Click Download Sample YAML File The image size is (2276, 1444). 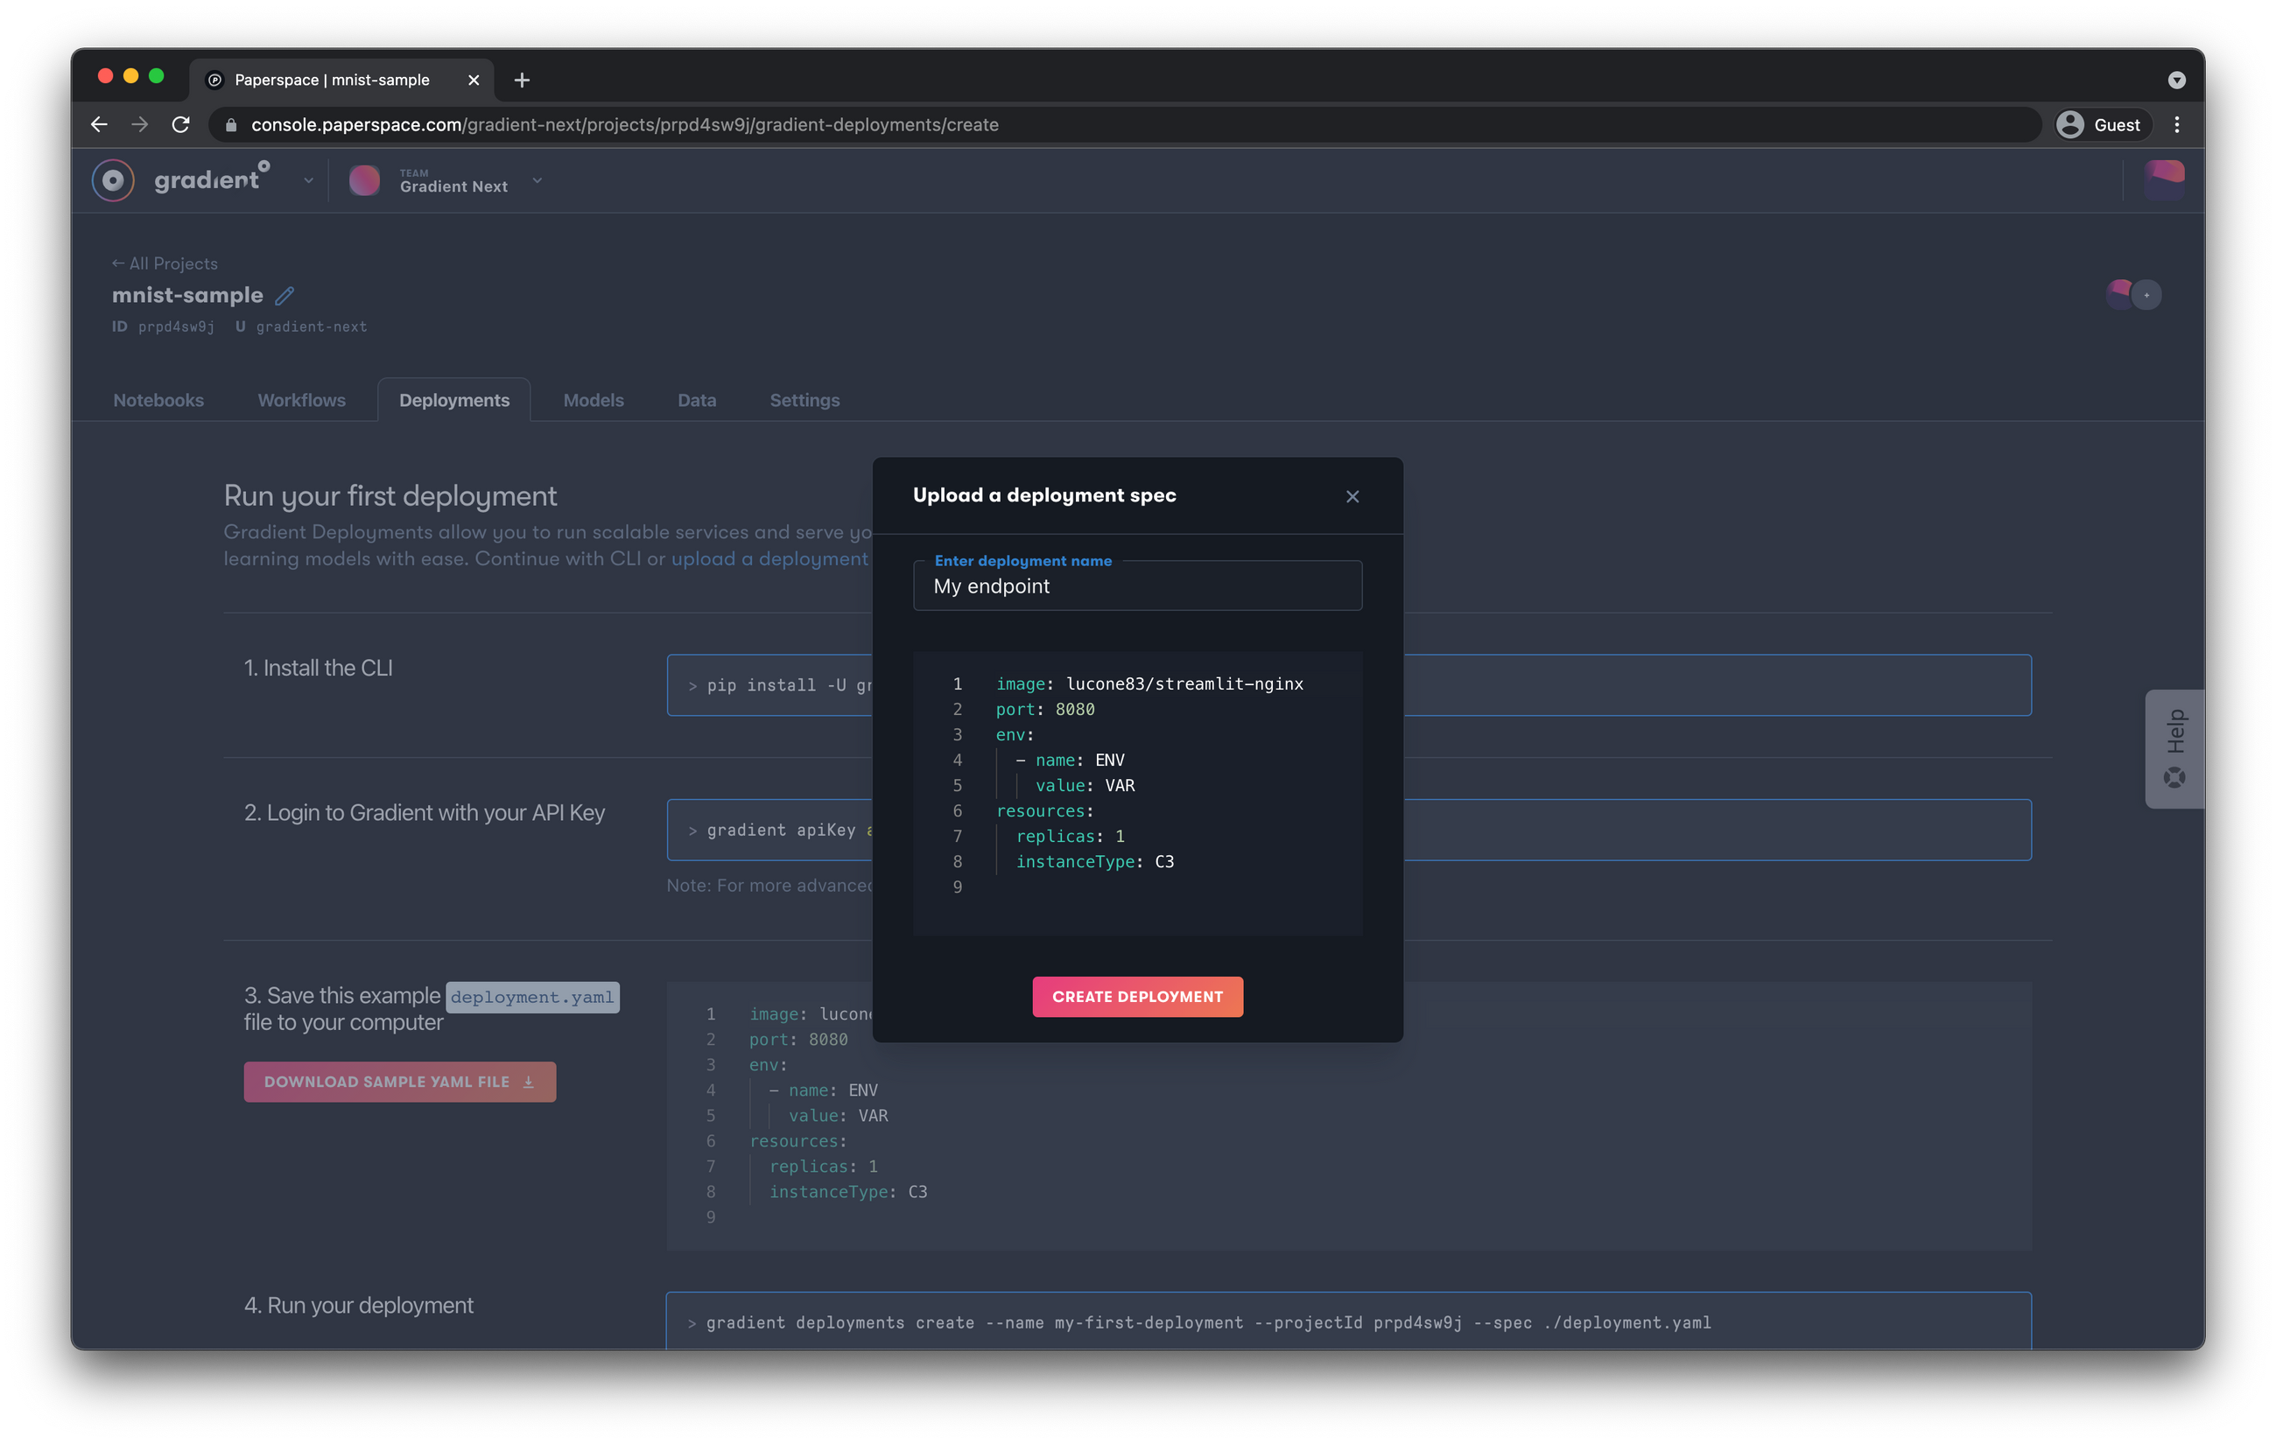click(x=399, y=1081)
